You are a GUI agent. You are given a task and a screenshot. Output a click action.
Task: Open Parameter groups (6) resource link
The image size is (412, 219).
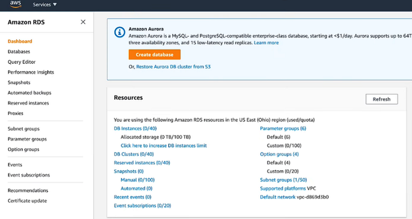point(283,129)
